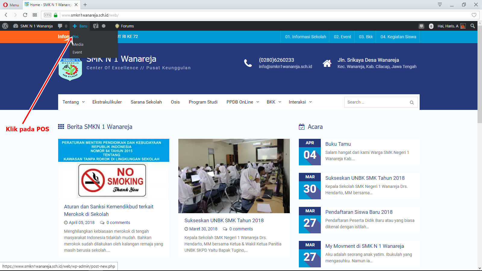Open Aturan dan Sanksi Kemendikbud article title
The height and width of the screenshot is (271, 482).
click(x=109, y=210)
